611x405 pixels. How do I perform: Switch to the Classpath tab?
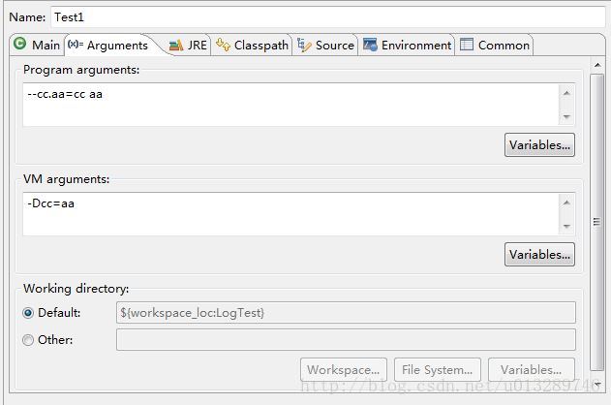click(252, 46)
